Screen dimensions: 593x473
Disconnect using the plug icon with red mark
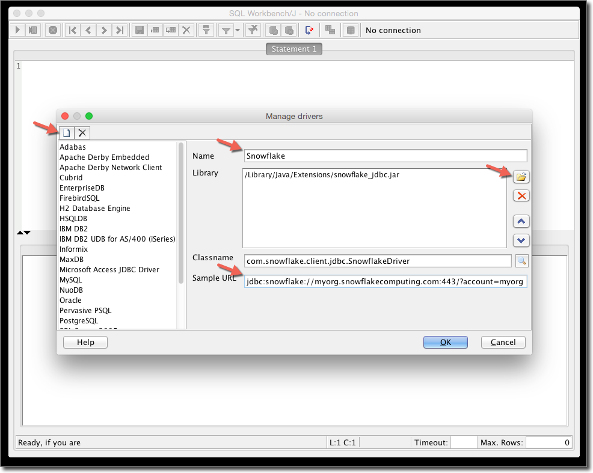pos(310,30)
